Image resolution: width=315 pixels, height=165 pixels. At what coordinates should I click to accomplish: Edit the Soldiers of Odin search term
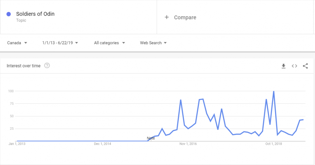tap(35, 14)
